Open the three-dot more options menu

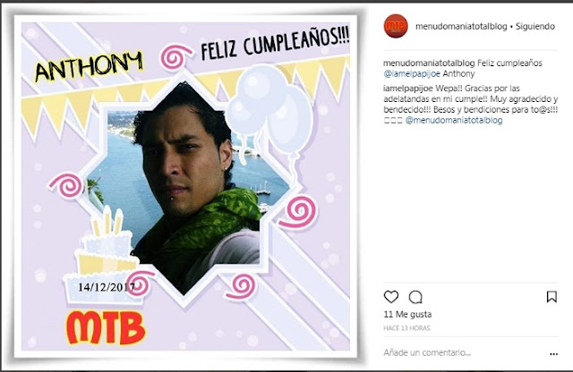point(553,354)
